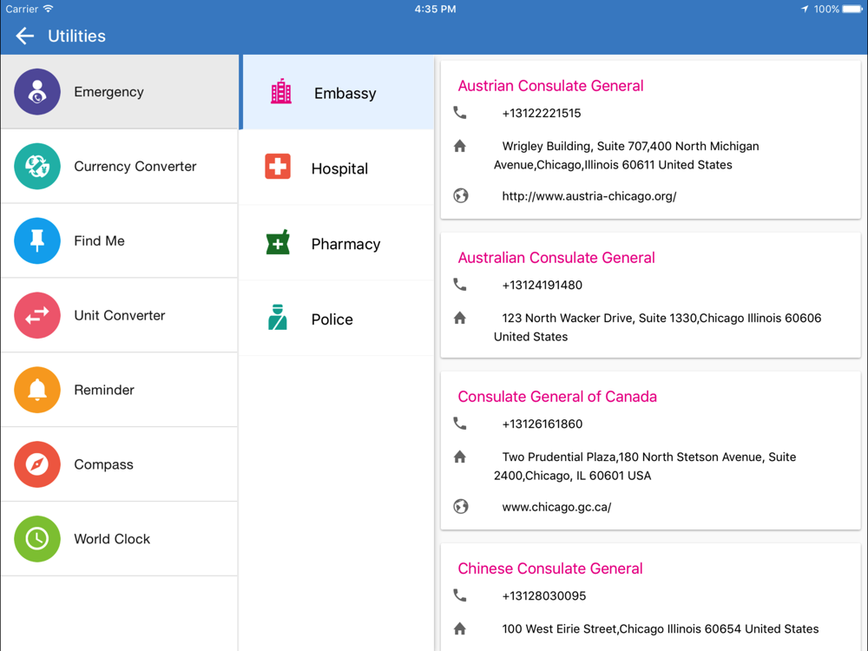
Task: Select Find Me label in utilities list
Action: [x=100, y=240]
